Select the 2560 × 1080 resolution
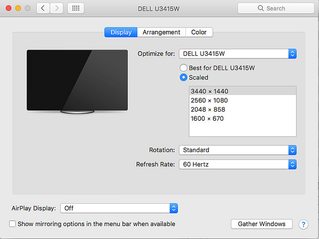 pos(243,100)
